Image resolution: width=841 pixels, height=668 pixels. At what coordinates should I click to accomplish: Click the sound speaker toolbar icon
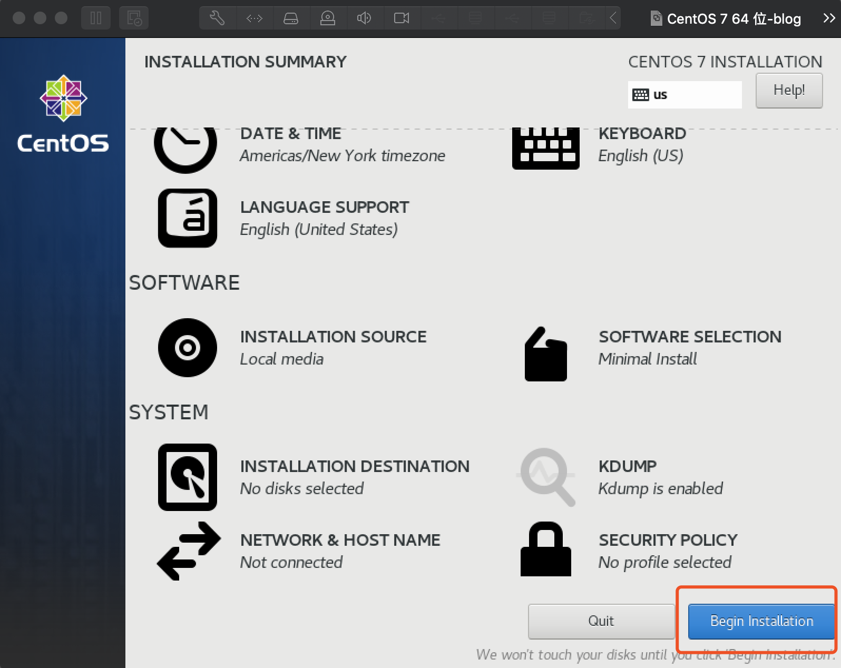[364, 18]
